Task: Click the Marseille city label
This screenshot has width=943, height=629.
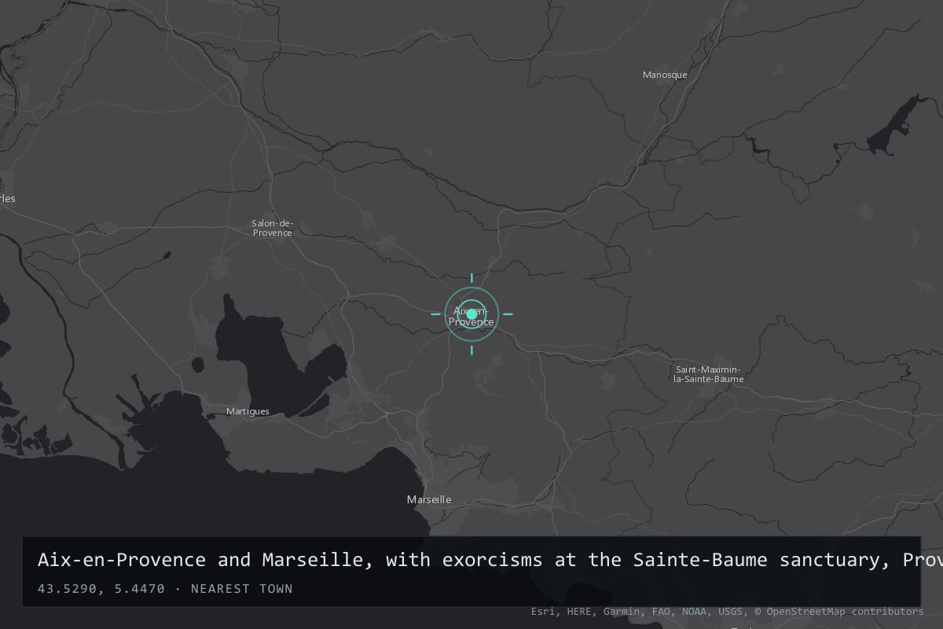Action: point(429,499)
